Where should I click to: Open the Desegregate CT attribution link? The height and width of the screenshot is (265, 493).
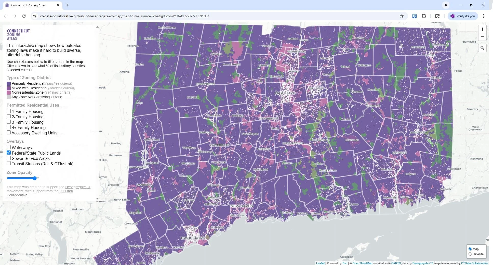pyautogui.click(x=422, y=263)
